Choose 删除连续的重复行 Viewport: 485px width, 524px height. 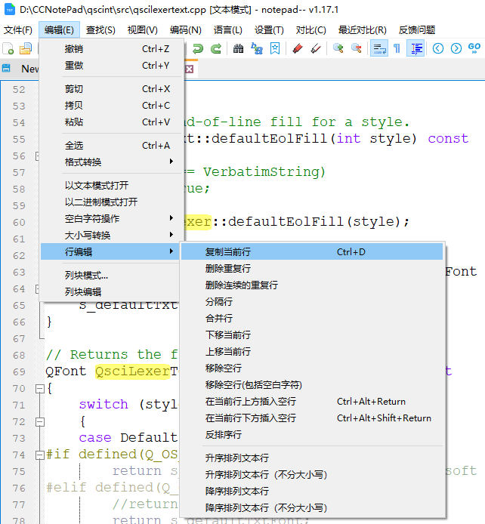[x=312, y=285]
